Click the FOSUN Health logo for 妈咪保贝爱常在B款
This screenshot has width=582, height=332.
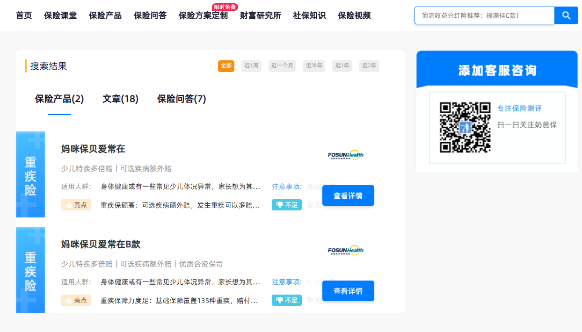pos(345,251)
